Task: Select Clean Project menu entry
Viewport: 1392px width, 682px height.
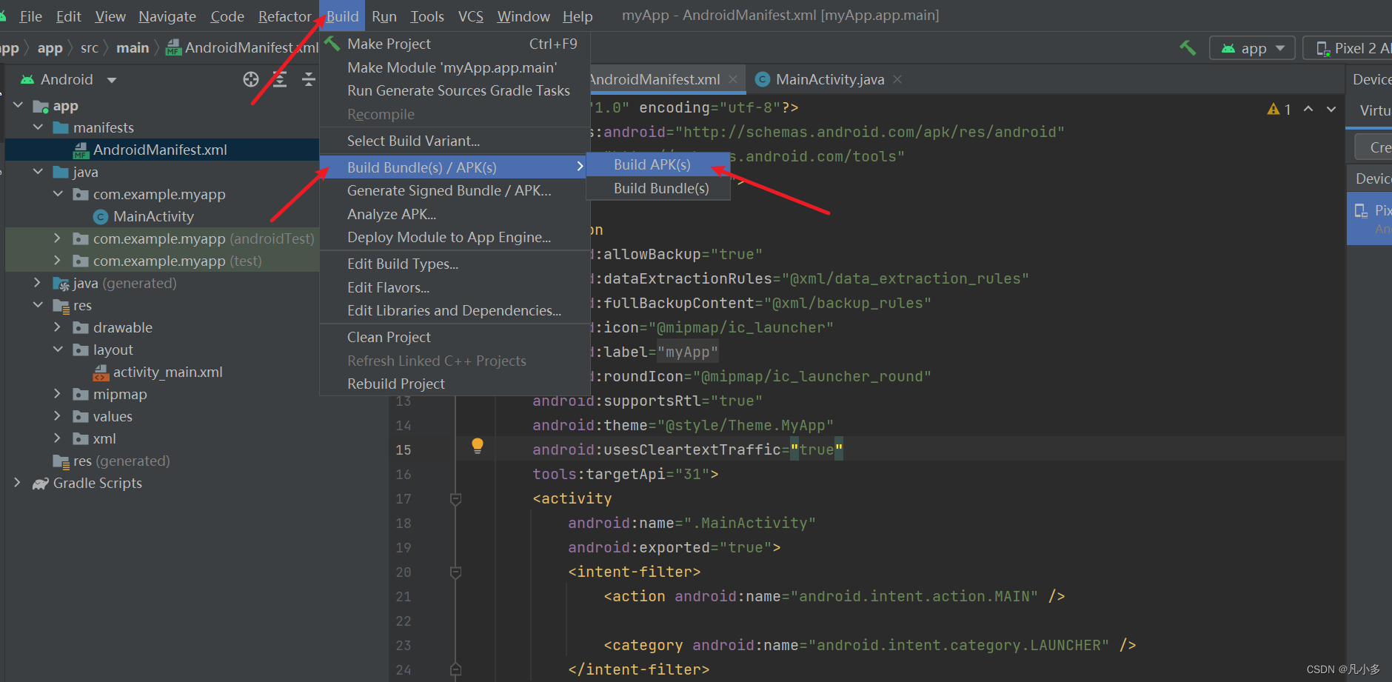Action: coord(454,337)
